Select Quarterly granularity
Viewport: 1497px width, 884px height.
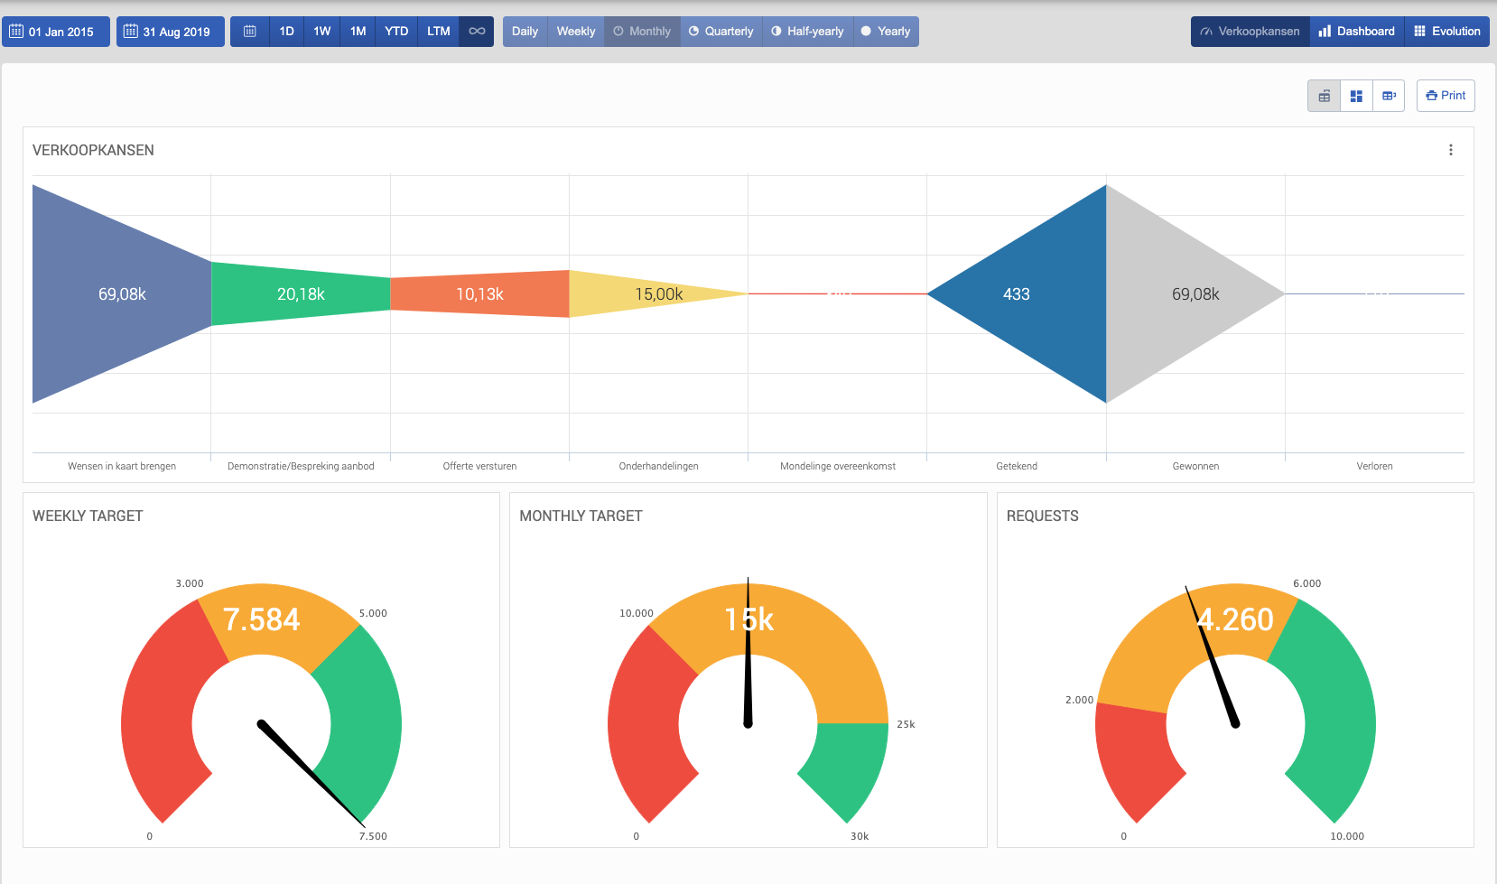click(x=721, y=32)
